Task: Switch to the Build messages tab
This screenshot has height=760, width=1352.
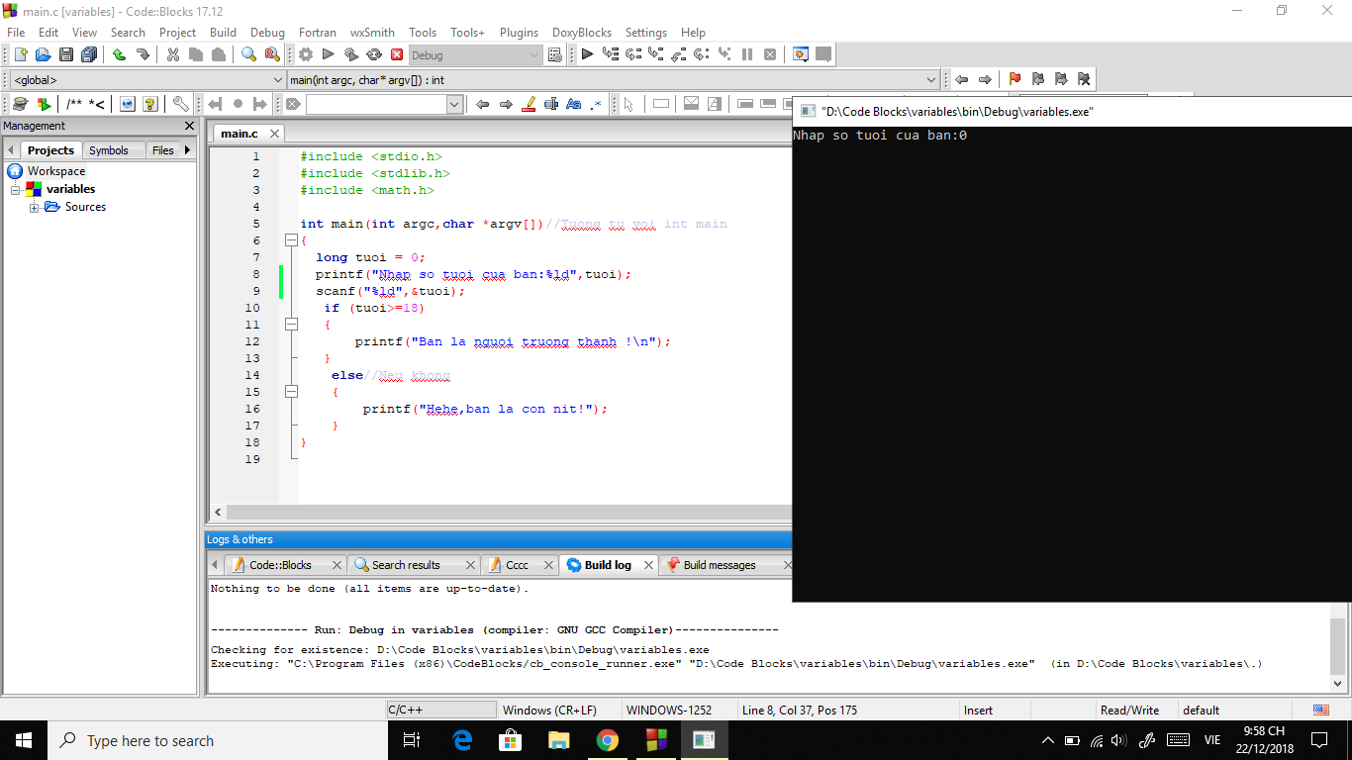Action: 719,565
